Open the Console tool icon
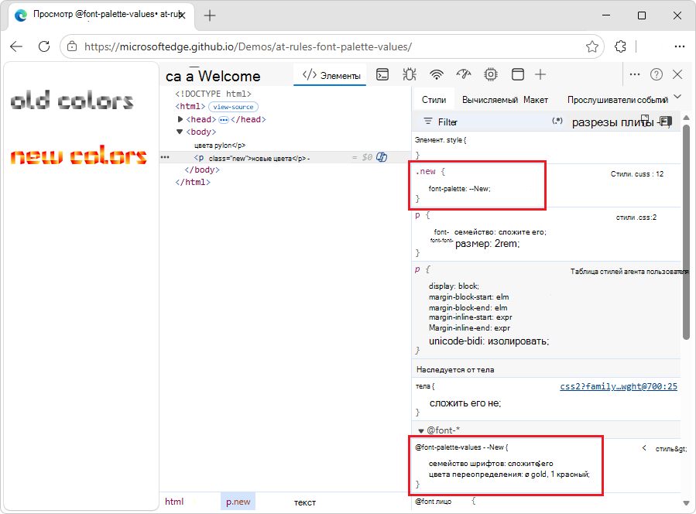 [x=382, y=74]
